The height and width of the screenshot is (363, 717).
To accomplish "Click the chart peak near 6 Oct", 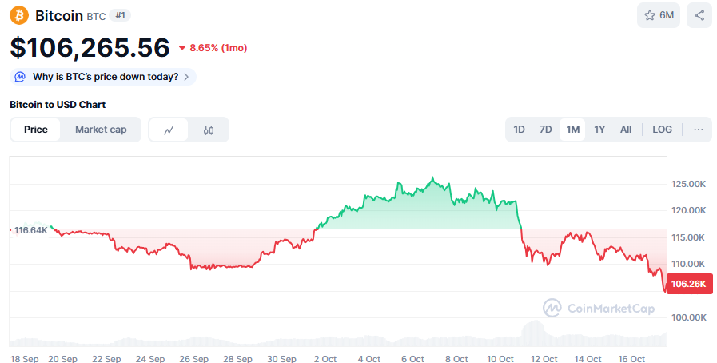I will click(432, 178).
